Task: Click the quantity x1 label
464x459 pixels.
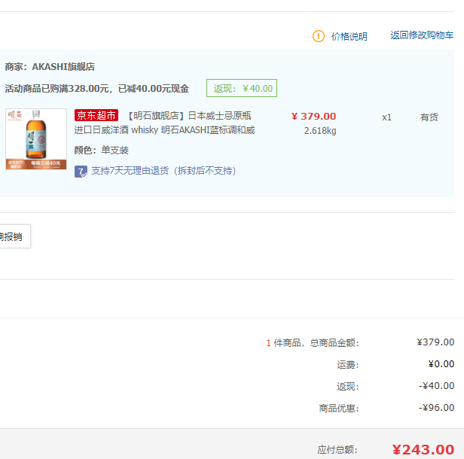Action: [386, 117]
